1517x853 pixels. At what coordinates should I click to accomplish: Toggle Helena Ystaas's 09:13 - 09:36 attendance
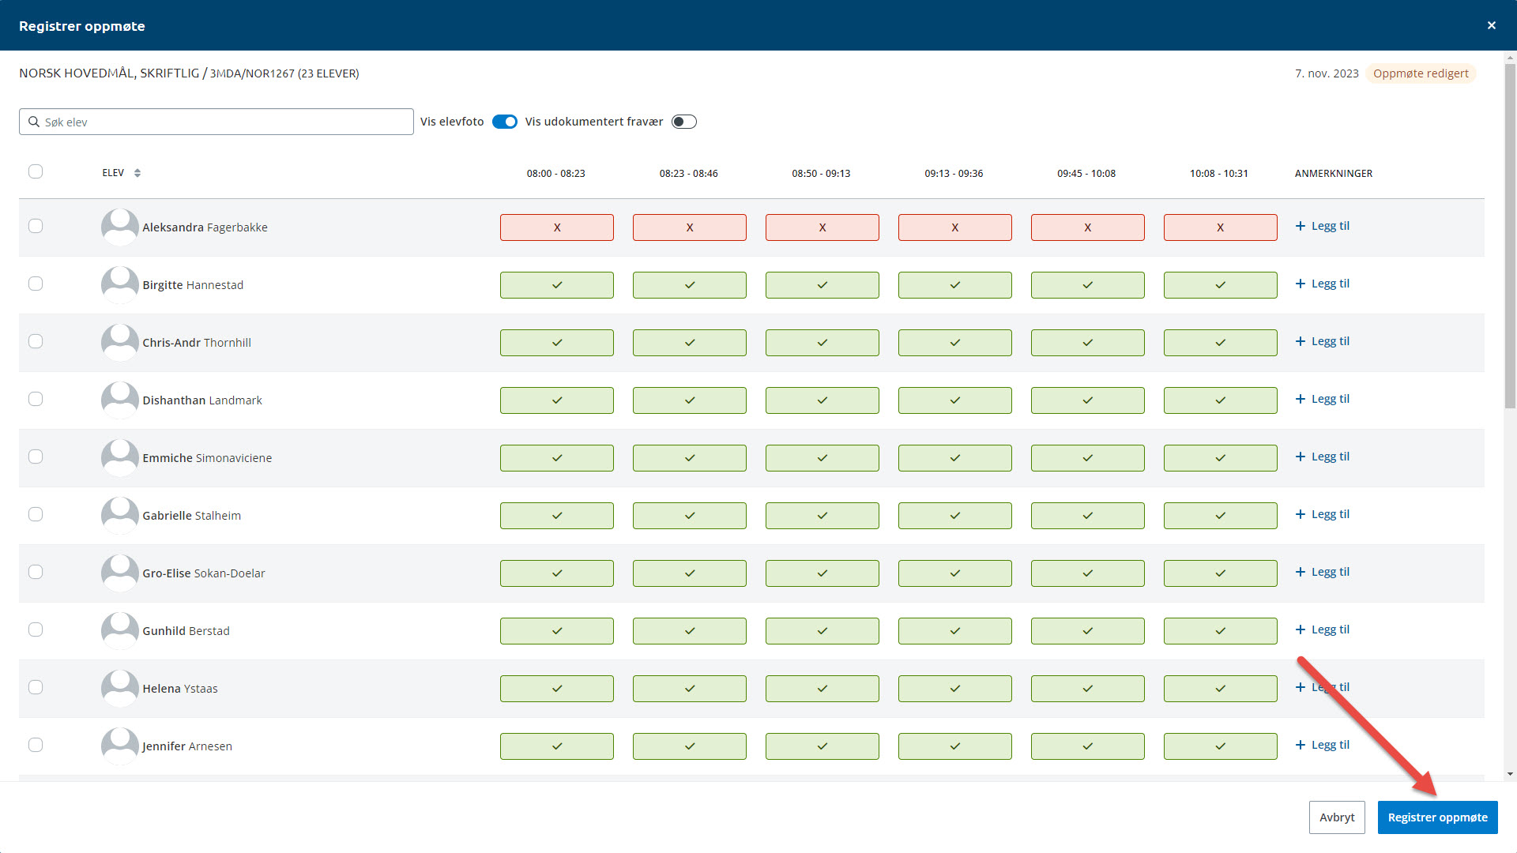(955, 689)
